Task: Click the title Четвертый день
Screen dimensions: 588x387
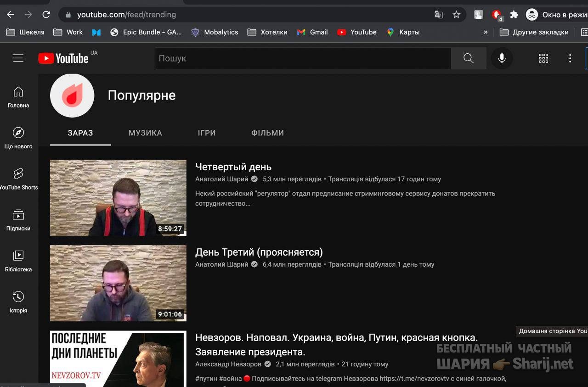Action: pyautogui.click(x=233, y=167)
